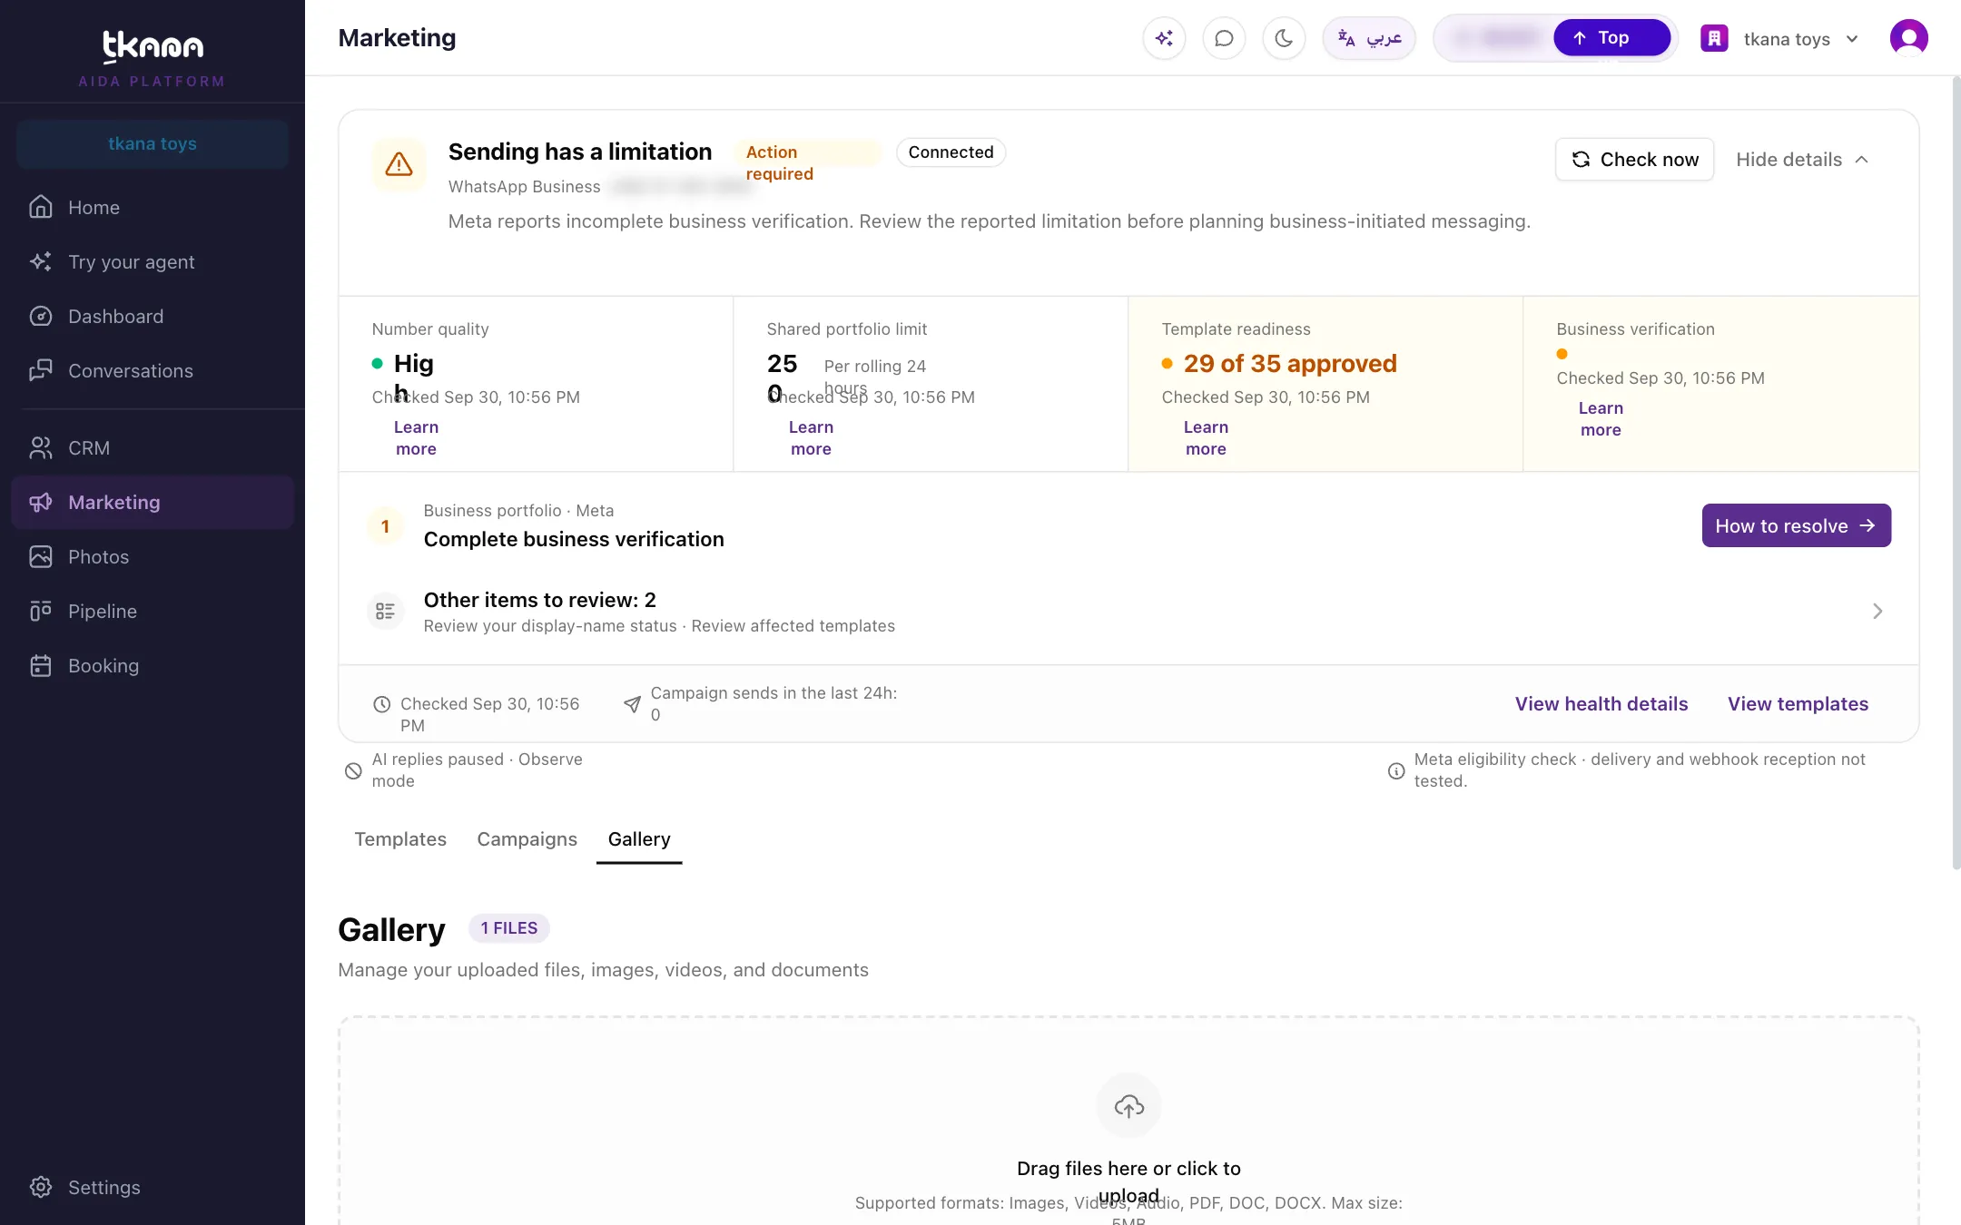
Task: Switch to the Campaigns tab
Action: (x=527, y=839)
